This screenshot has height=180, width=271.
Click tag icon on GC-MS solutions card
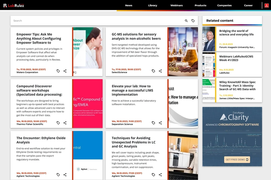click(x=154, y=71)
